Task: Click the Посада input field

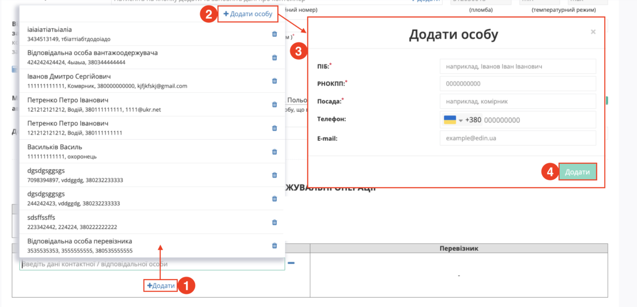Action: pyautogui.click(x=518, y=101)
